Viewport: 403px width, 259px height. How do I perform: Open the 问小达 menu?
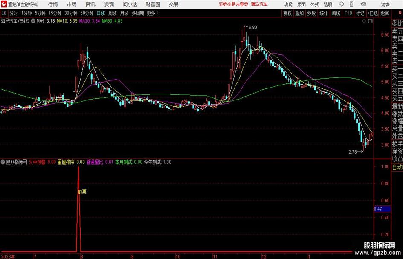pyautogui.click(x=130, y=4)
